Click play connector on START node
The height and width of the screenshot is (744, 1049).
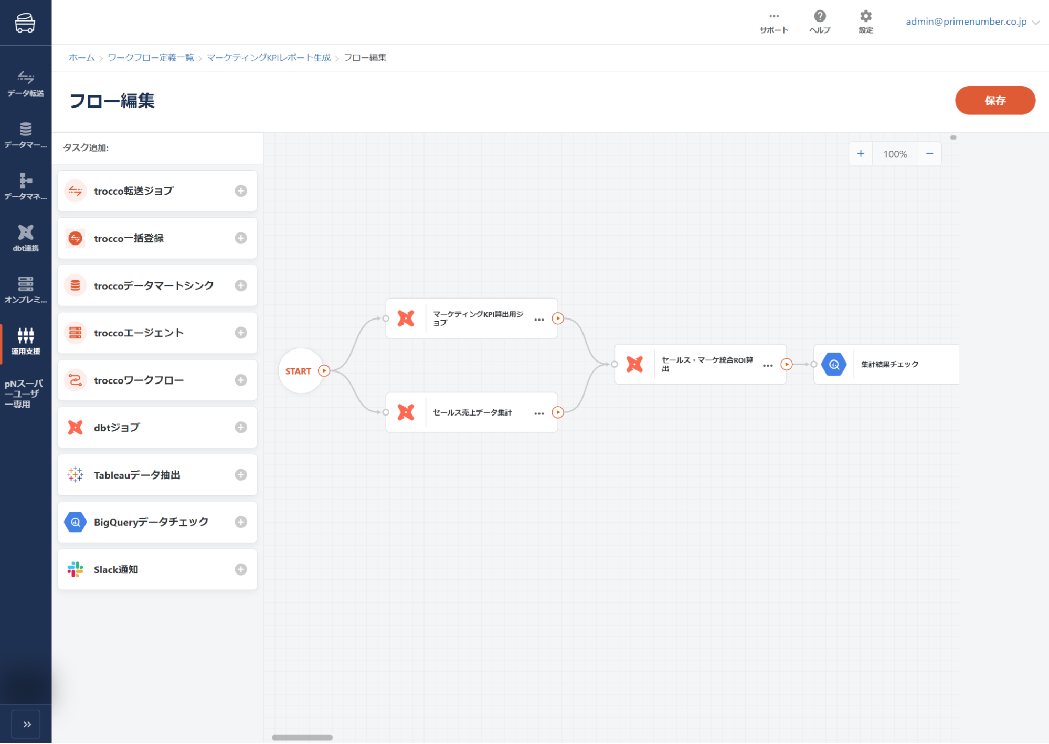coord(324,371)
